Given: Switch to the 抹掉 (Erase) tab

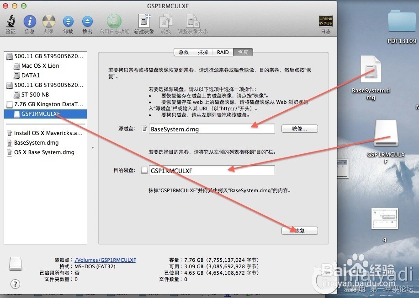Looking at the screenshot, I should point(202,52).
